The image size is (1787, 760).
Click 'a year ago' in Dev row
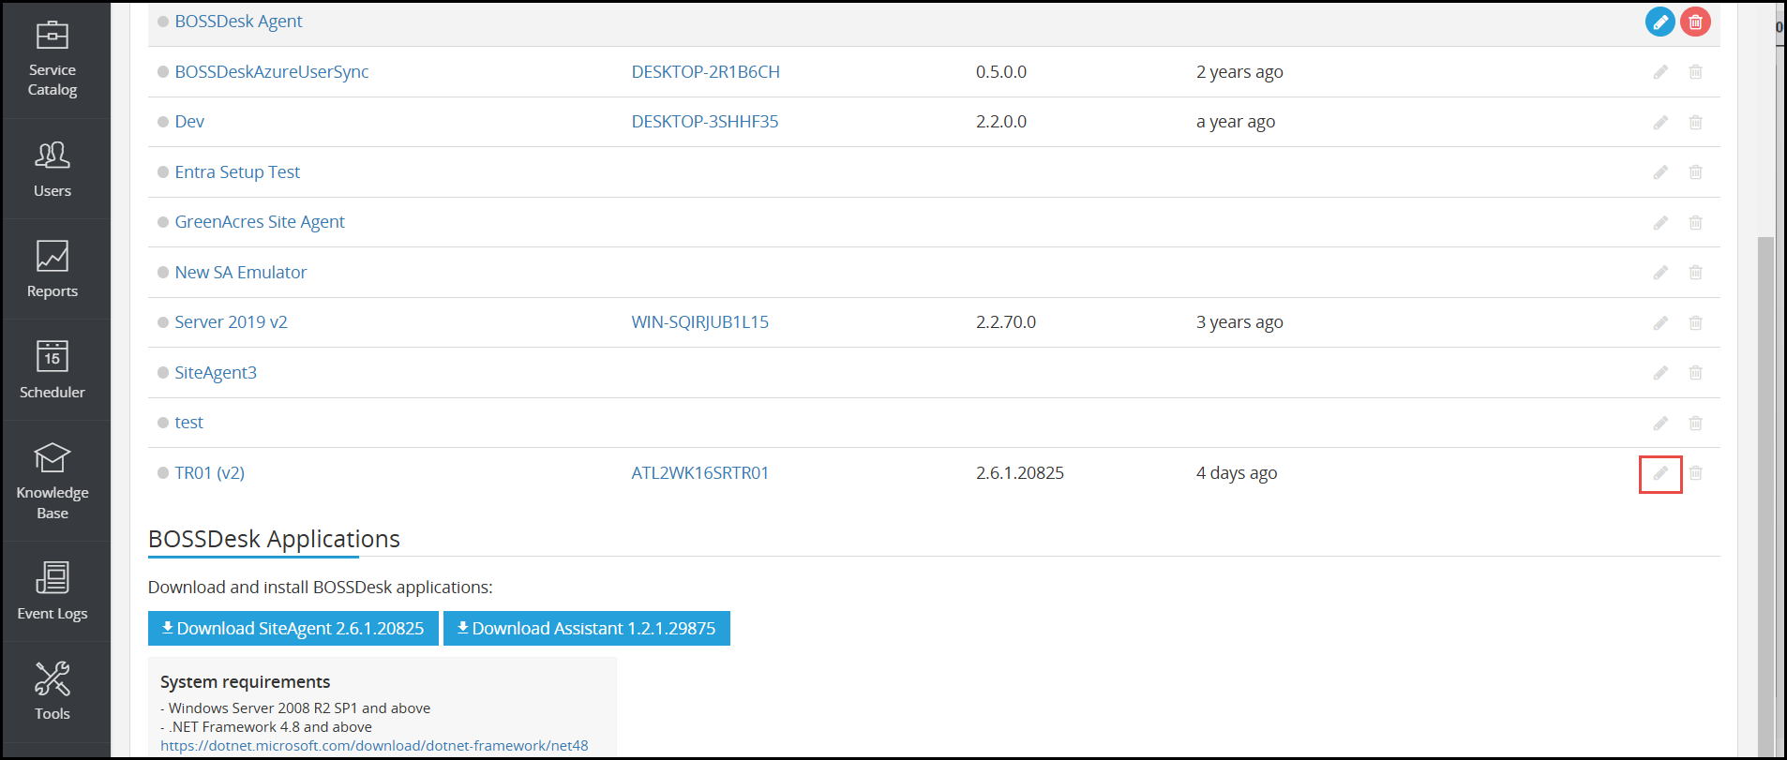coord(1236,122)
